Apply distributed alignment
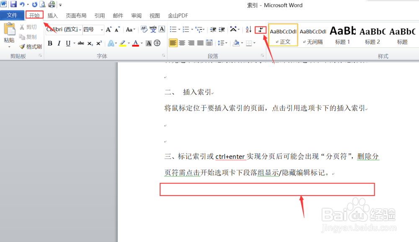Image resolution: width=419 pixels, height=242 pixels. (x=209, y=43)
